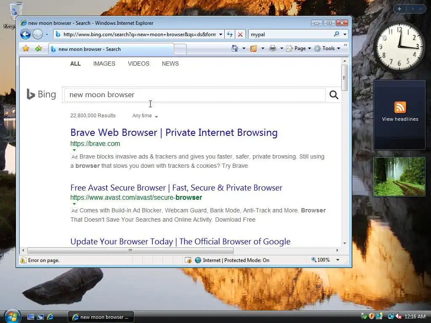Screen dimensions: 431x323
Task: Open search provider options dropdown
Action: tap(345, 34)
